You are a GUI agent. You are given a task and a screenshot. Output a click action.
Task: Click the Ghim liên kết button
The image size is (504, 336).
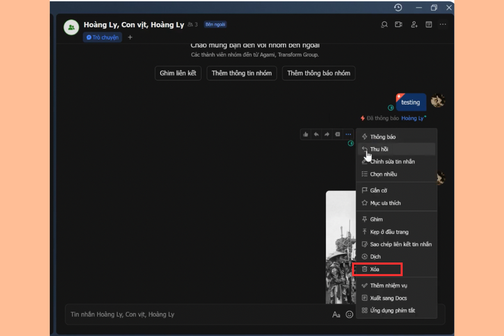178,73
